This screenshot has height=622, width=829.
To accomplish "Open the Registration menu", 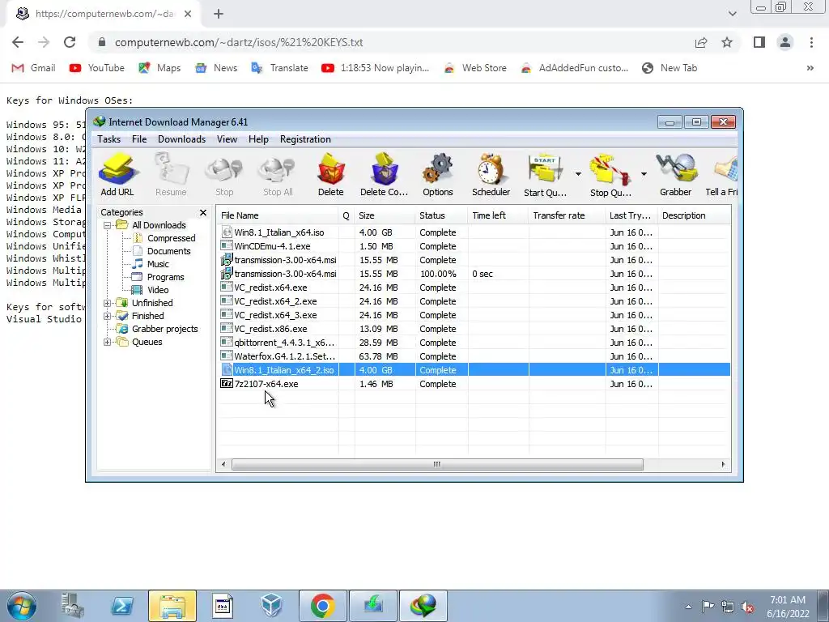I will [x=305, y=139].
